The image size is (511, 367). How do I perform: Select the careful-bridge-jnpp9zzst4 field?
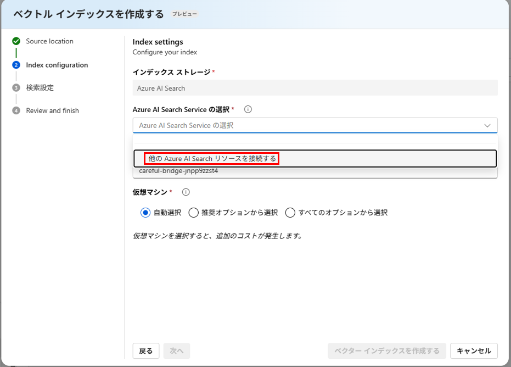(315, 173)
